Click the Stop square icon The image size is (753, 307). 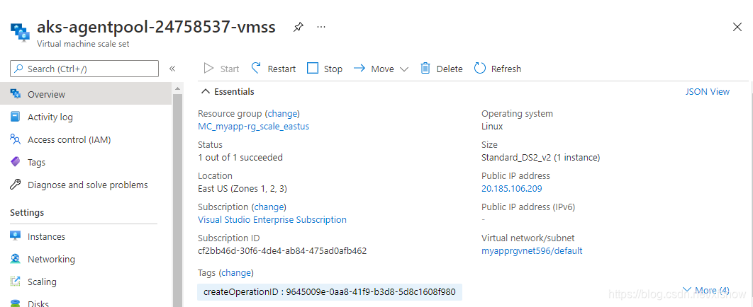click(313, 69)
